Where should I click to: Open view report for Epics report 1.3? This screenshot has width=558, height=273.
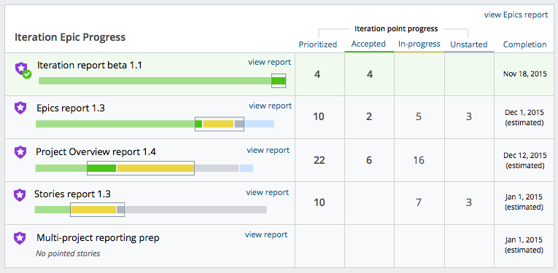pos(270,106)
